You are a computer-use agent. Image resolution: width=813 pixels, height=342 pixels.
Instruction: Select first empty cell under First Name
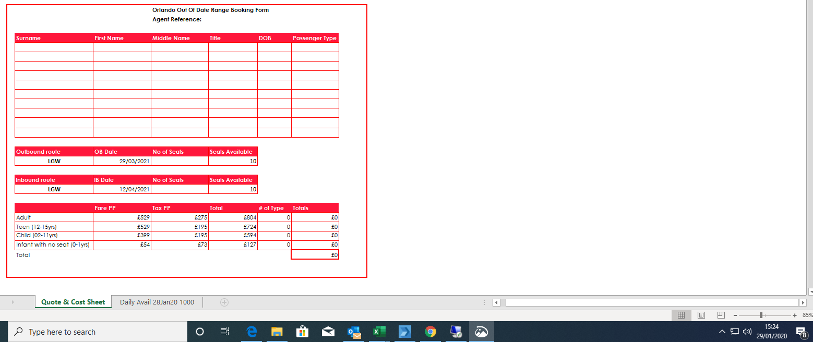pyautogui.click(x=122, y=47)
